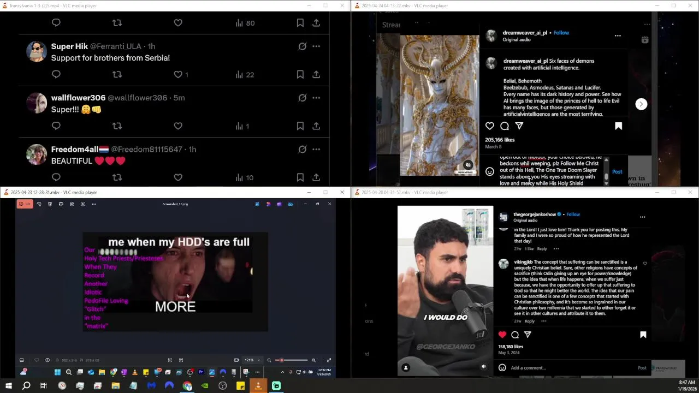699x393 pixels.
Task: Click Add a comment field
Action: click(572, 368)
